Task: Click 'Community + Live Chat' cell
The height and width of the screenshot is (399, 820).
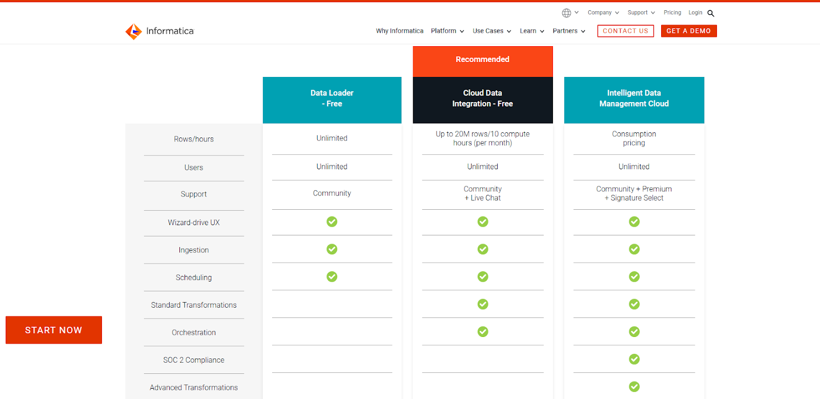Action: (483, 193)
